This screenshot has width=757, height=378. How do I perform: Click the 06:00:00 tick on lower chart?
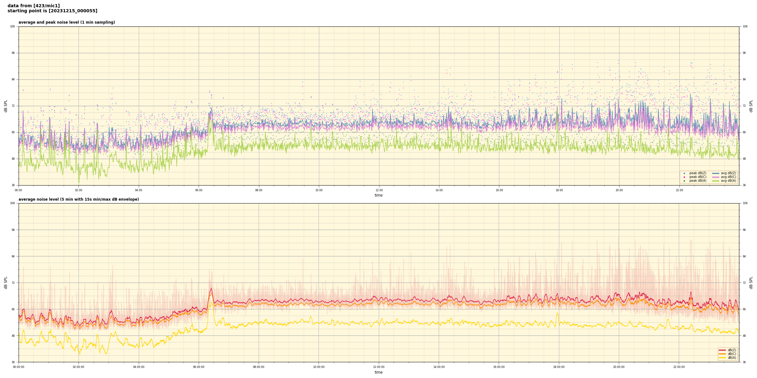coord(199,367)
